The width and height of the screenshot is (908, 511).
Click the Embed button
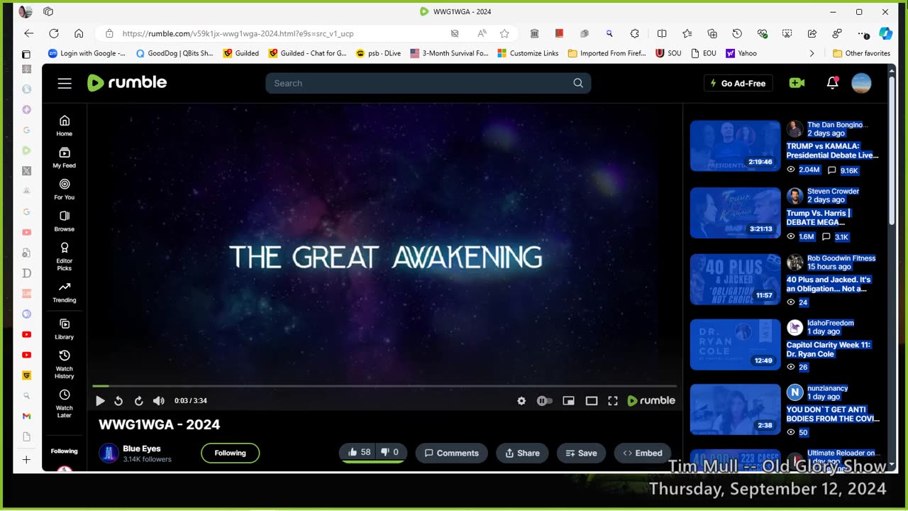click(x=643, y=453)
